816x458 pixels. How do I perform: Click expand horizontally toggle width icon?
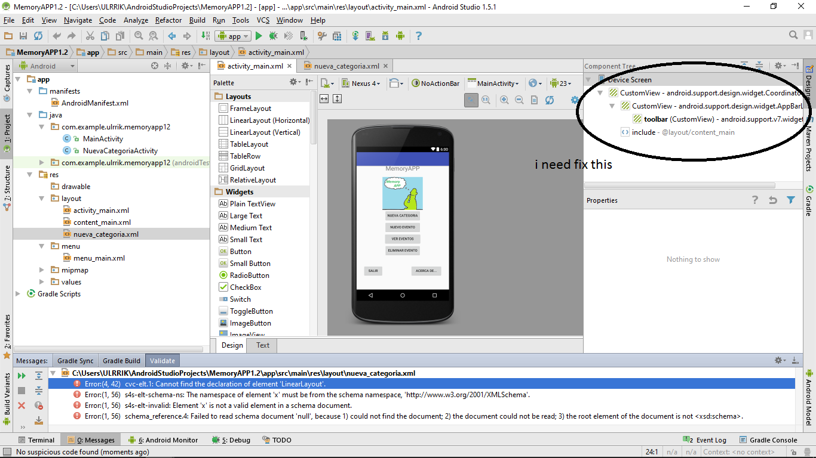tap(324, 98)
